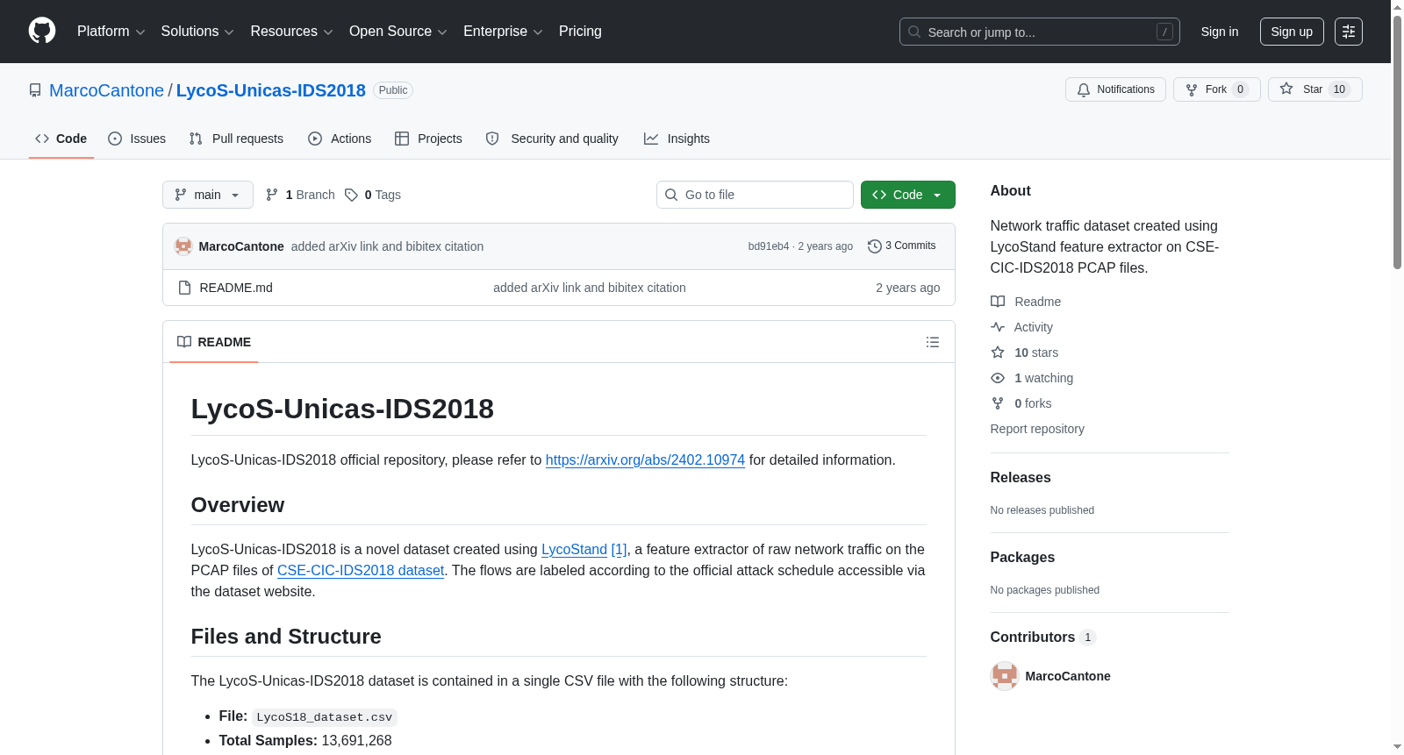
Task: Open the MarcoCantone owner profile link
Action: tap(106, 90)
